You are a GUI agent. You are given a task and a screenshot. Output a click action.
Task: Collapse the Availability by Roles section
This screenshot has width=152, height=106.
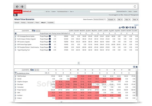click(x=15, y=73)
